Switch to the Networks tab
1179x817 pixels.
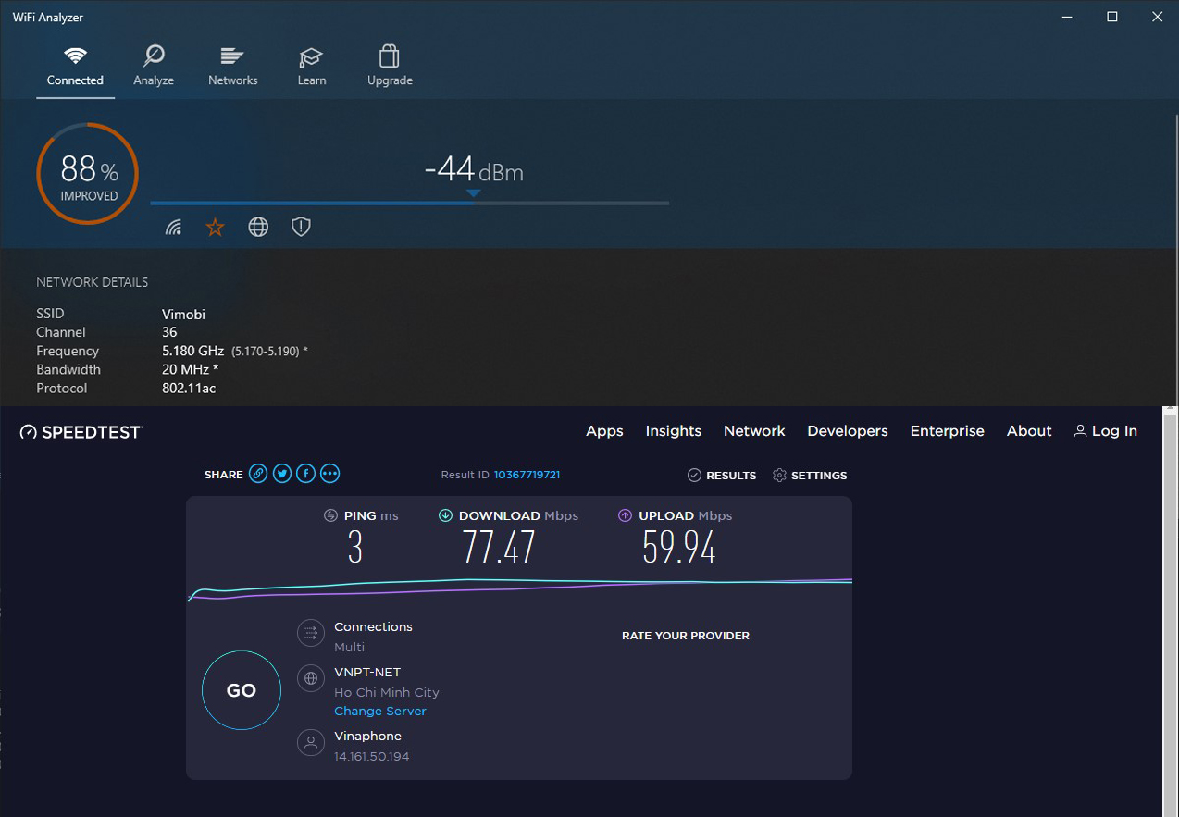coord(232,67)
